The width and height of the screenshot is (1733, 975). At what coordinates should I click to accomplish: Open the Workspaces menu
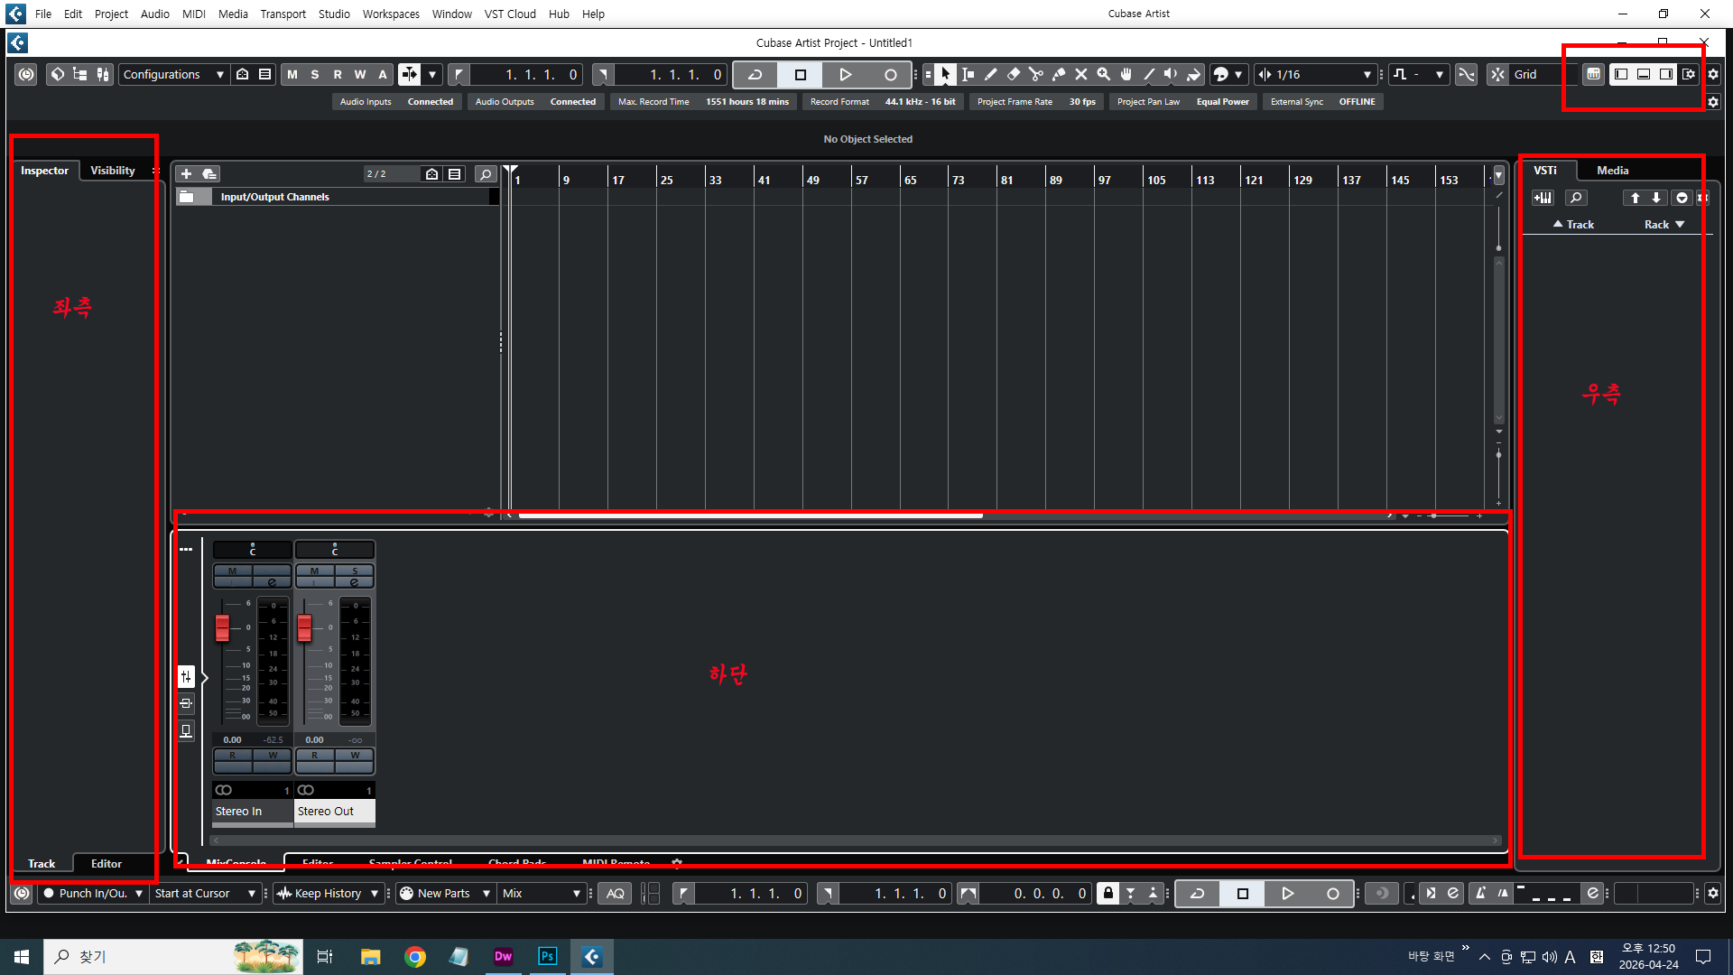pyautogui.click(x=391, y=14)
